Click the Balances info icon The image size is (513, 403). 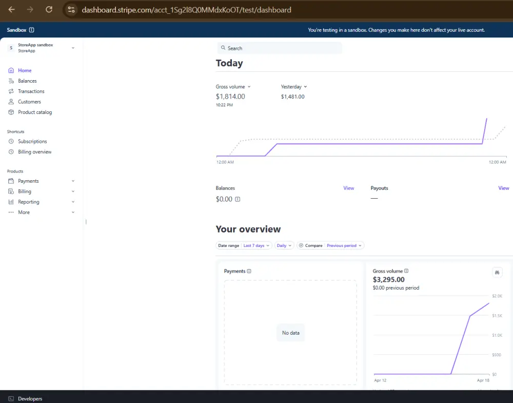pos(238,199)
